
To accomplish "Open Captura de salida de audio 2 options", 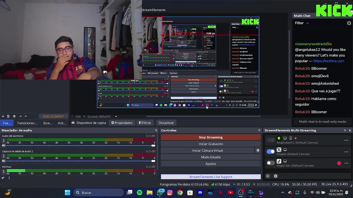I will click(4, 156).
